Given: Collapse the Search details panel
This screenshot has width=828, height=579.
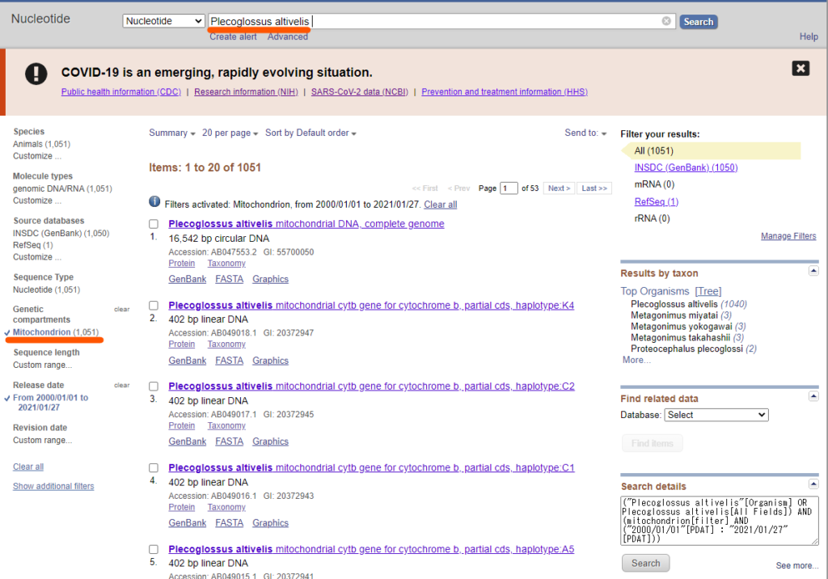Looking at the screenshot, I should coord(813,484).
